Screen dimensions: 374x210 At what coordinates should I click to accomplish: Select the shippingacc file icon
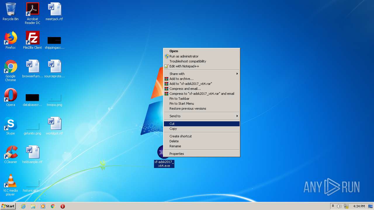pyautogui.click(x=54, y=42)
